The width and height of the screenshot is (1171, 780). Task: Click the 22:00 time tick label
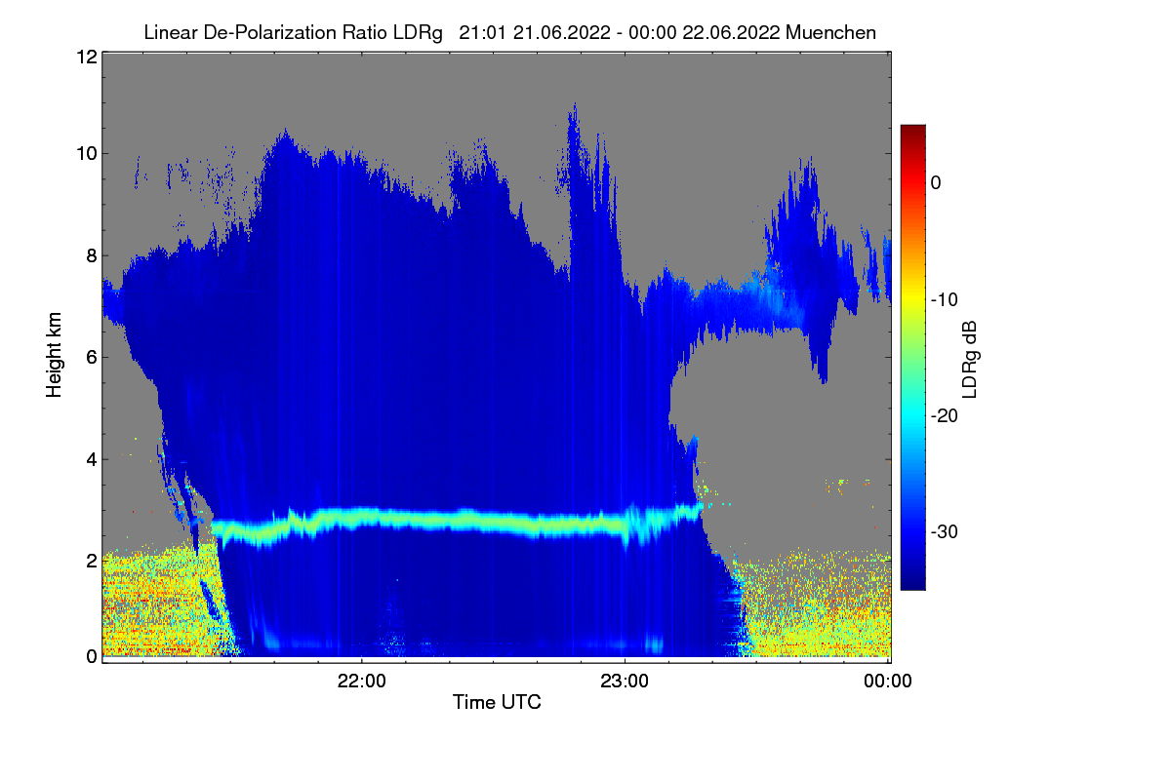[362, 682]
